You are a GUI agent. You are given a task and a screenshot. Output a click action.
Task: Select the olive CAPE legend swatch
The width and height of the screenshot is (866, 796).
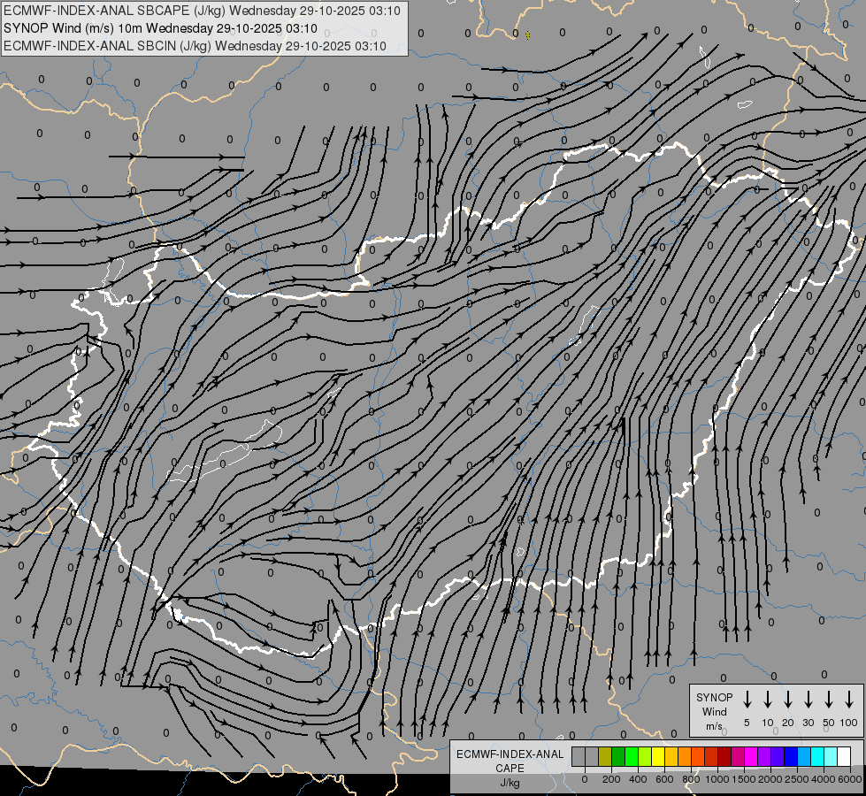(x=605, y=756)
